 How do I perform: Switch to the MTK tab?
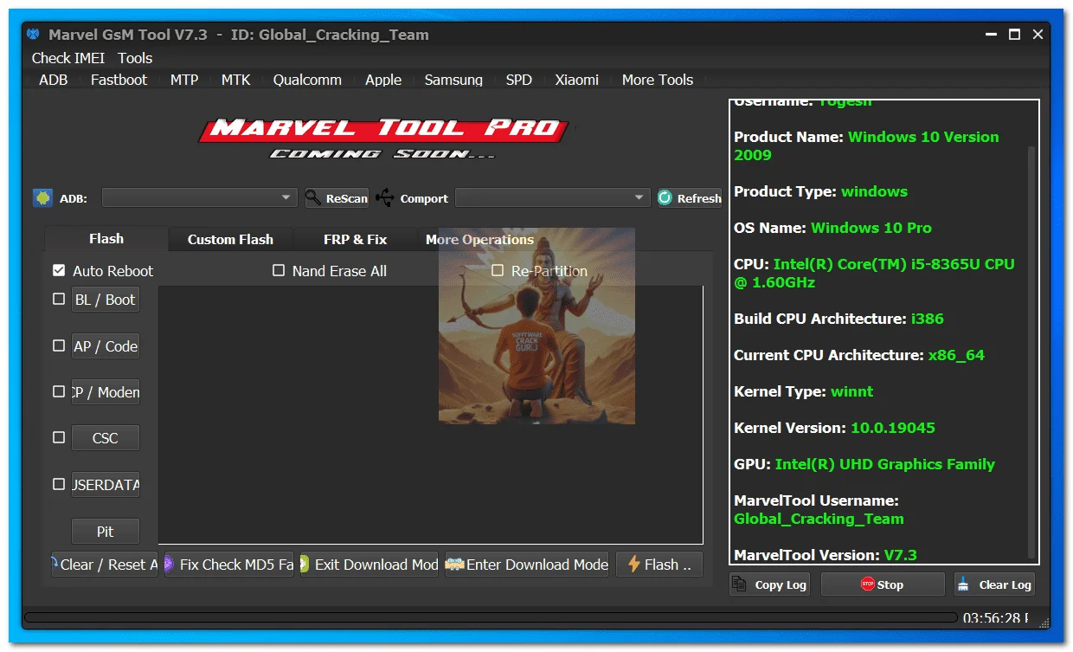click(235, 80)
